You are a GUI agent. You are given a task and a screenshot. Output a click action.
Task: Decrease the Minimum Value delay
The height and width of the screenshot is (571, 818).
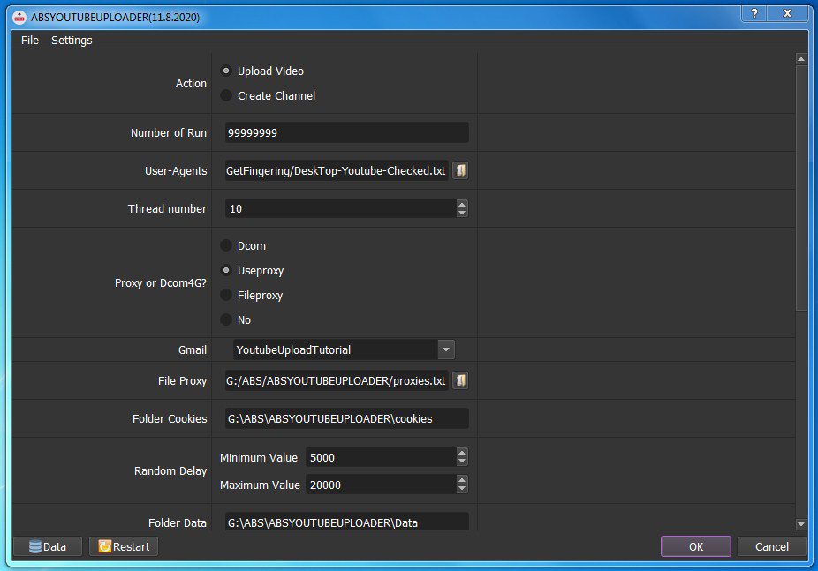(462, 462)
